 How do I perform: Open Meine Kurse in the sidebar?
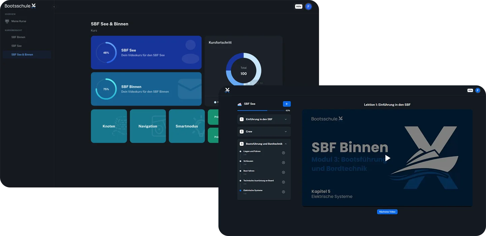pos(19,21)
